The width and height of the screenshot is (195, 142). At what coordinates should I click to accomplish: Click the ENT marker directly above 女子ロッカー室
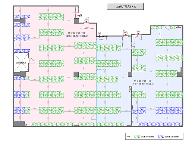86,20
